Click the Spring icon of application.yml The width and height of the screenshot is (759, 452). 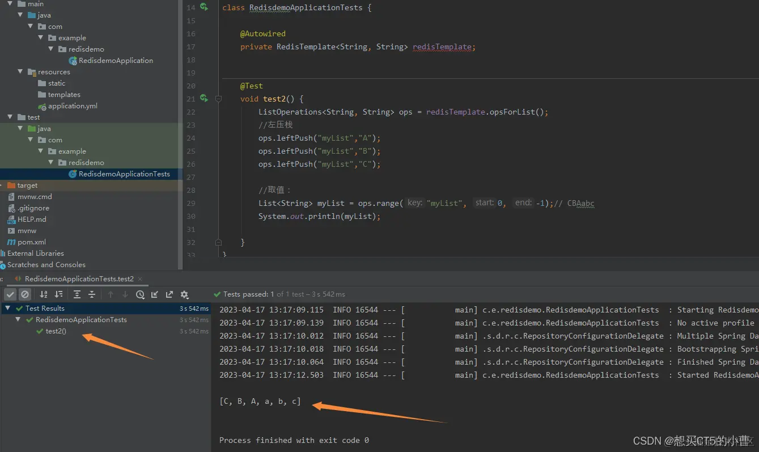pos(42,106)
